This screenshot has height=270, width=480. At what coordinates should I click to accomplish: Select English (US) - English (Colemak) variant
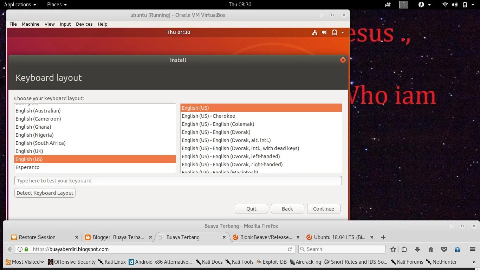pos(261,124)
